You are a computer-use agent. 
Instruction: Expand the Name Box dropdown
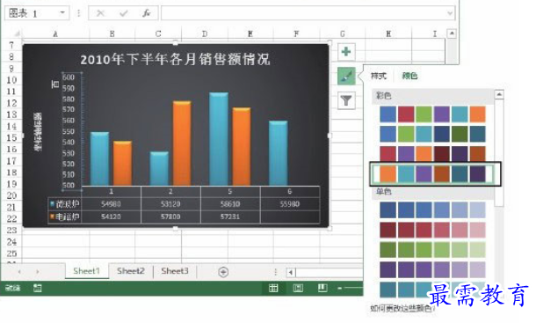click(62, 13)
